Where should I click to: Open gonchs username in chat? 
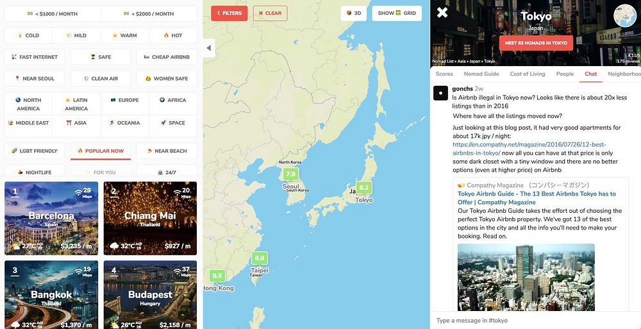(462, 89)
